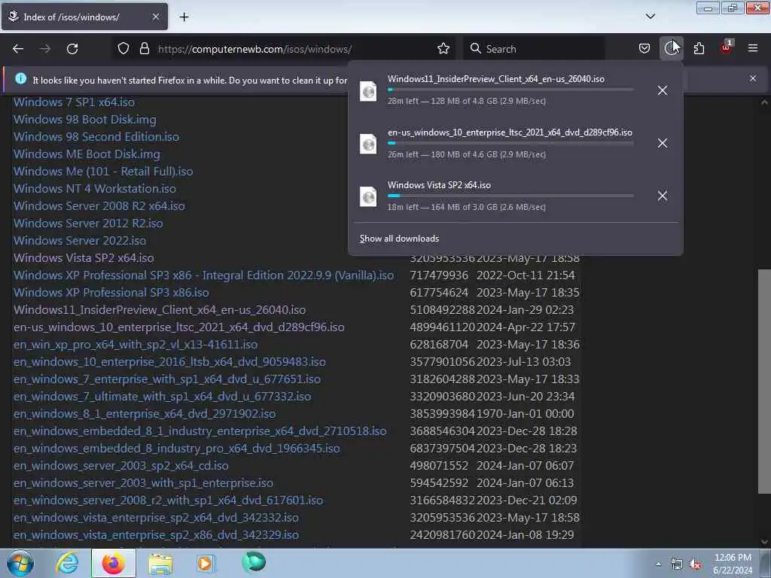Viewport: 771px width, 578px height.
Task: Click the windows_10_enterprise_ltsc download file icon
Action: click(367, 144)
